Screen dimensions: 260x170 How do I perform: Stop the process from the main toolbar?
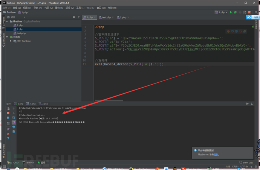point(249,12)
